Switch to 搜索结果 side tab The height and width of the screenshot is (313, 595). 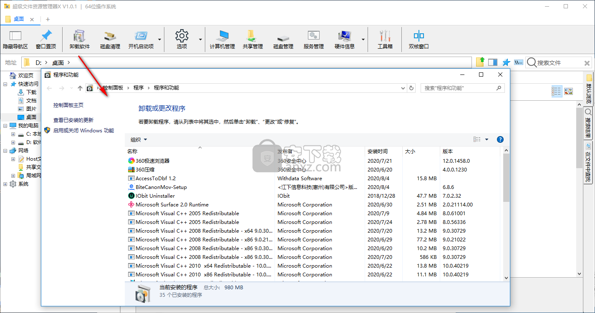point(588,124)
